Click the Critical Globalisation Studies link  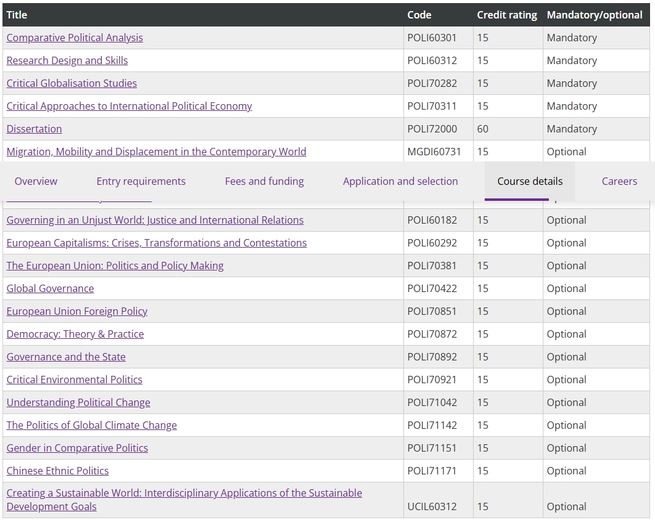pyautogui.click(x=72, y=83)
